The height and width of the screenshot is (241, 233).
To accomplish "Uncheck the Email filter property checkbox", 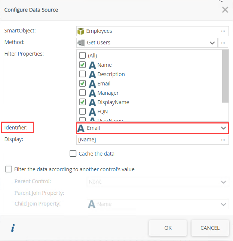I will [82, 84].
